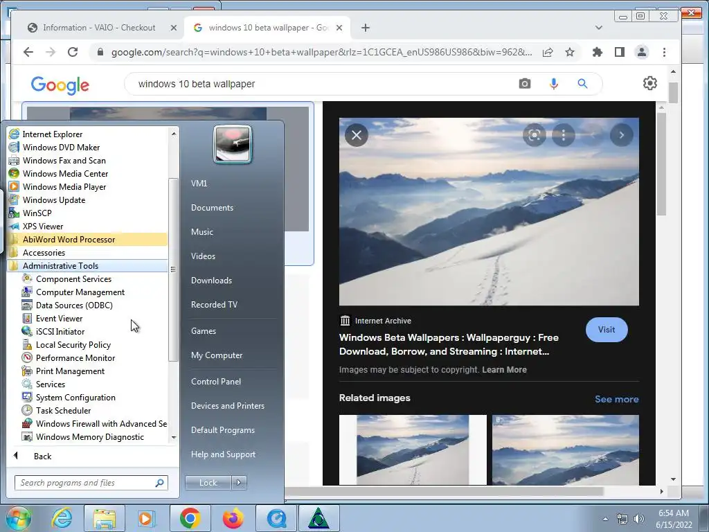Open Chrome's three-dot main menu
709x532 pixels.
[664, 52]
